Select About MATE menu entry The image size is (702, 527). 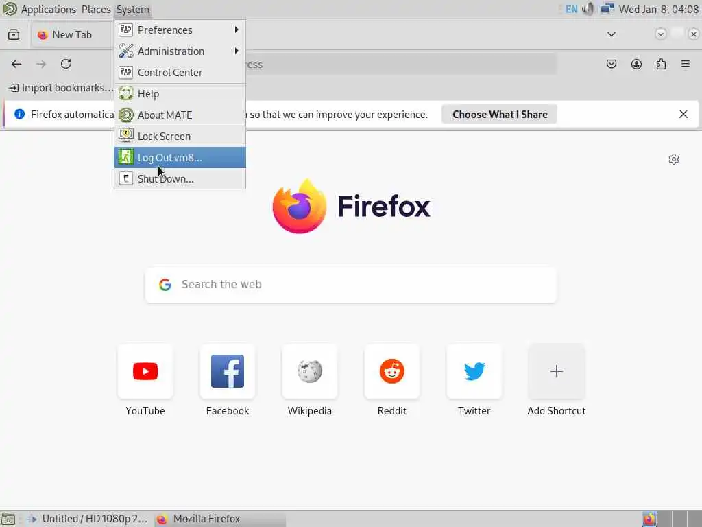pos(180,115)
